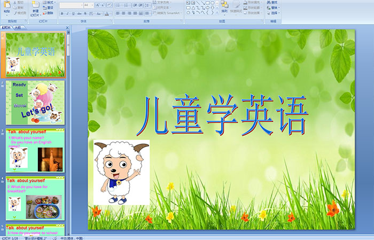This screenshot has height=240, width=374.
Task: Open the Font group dialog launcher
Action: click(111, 21)
